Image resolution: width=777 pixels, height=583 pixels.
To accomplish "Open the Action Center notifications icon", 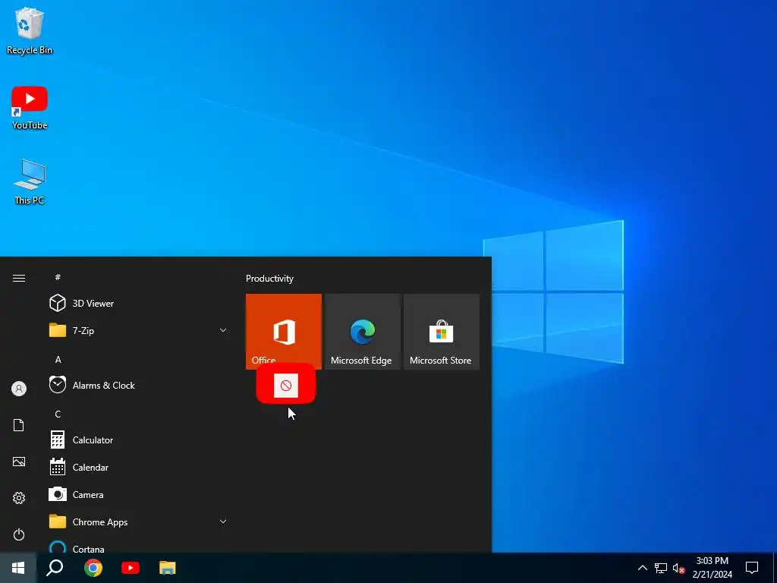I will point(752,568).
